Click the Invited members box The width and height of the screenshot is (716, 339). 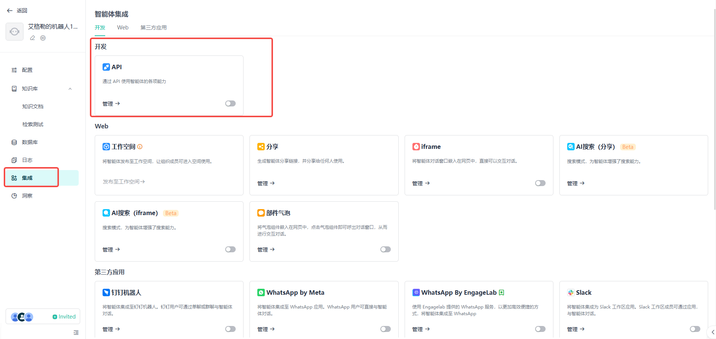coord(43,317)
